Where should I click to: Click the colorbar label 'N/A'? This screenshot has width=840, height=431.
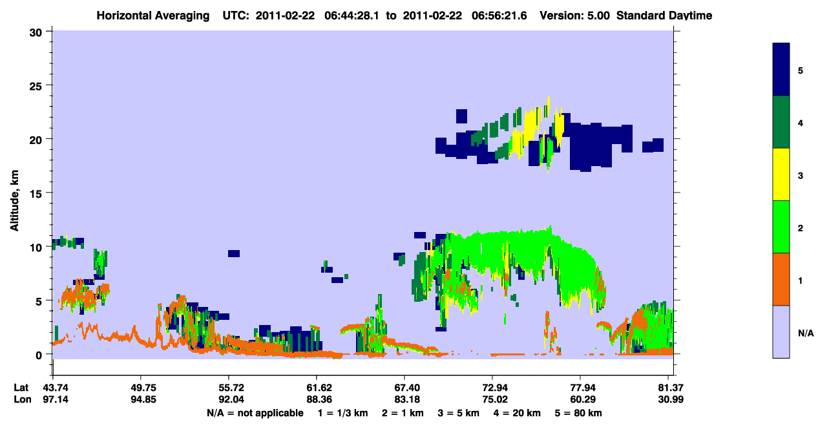click(x=805, y=333)
